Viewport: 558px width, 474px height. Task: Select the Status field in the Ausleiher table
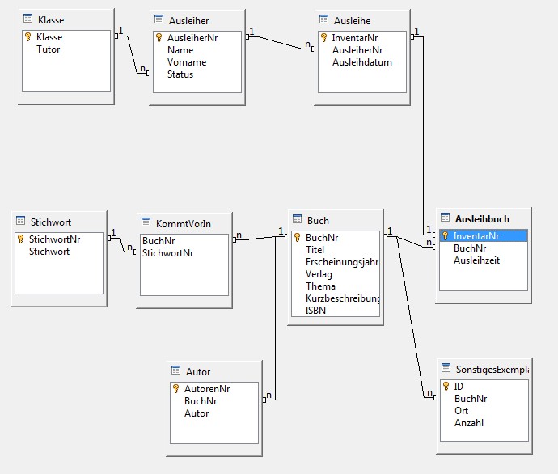pos(180,74)
